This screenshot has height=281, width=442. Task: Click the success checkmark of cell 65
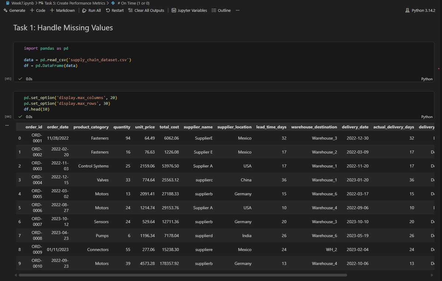click(x=20, y=79)
